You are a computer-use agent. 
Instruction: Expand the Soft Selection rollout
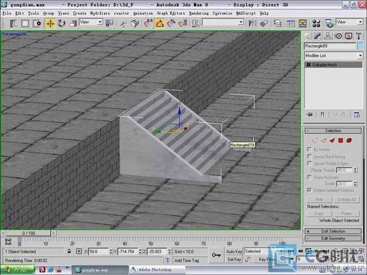click(333, 231)
